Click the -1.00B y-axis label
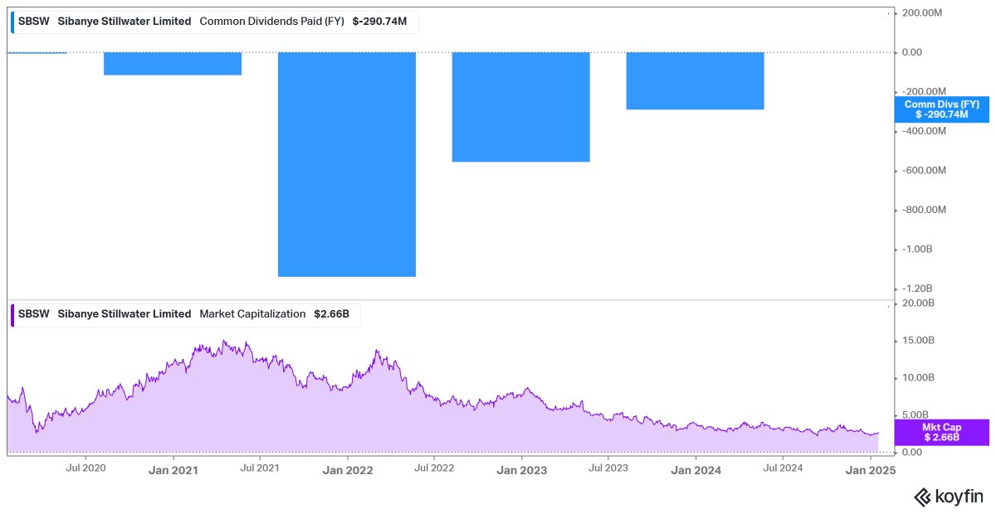The image size is (996, 514). click(918, 249)
